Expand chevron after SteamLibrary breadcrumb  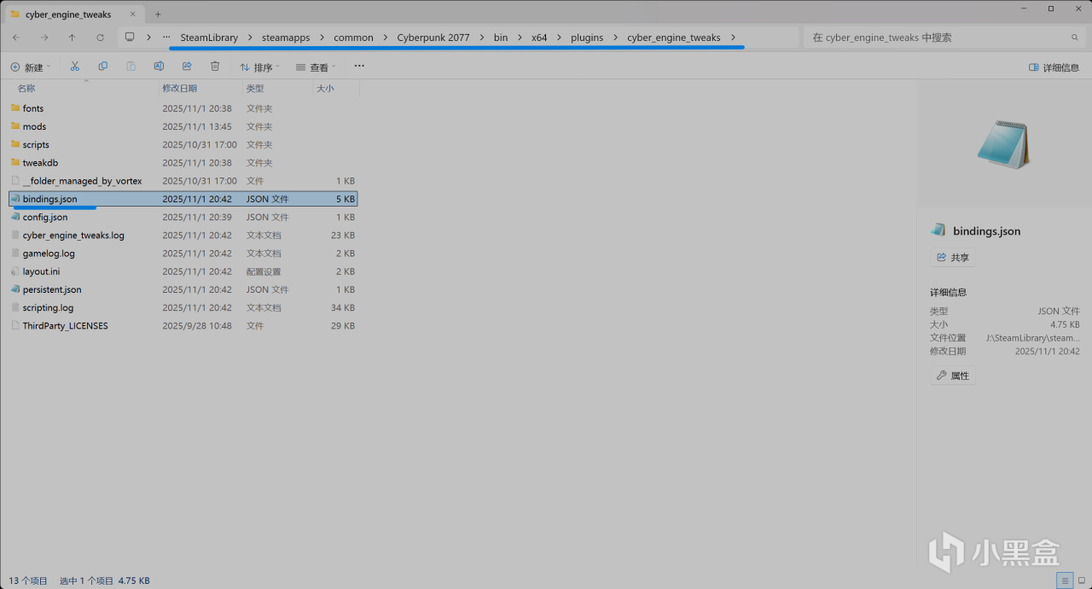250,38
